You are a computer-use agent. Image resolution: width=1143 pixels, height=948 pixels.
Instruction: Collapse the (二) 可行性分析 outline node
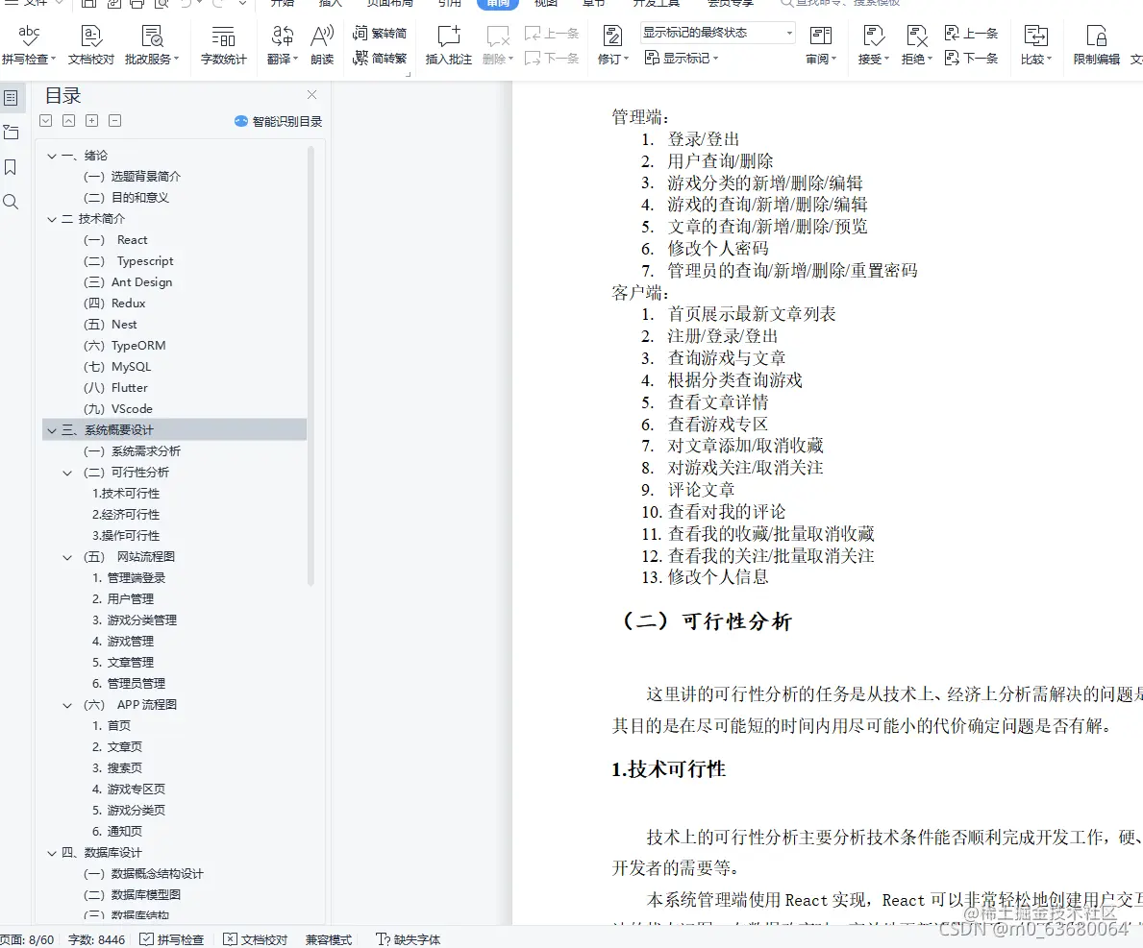click(67, 473)
